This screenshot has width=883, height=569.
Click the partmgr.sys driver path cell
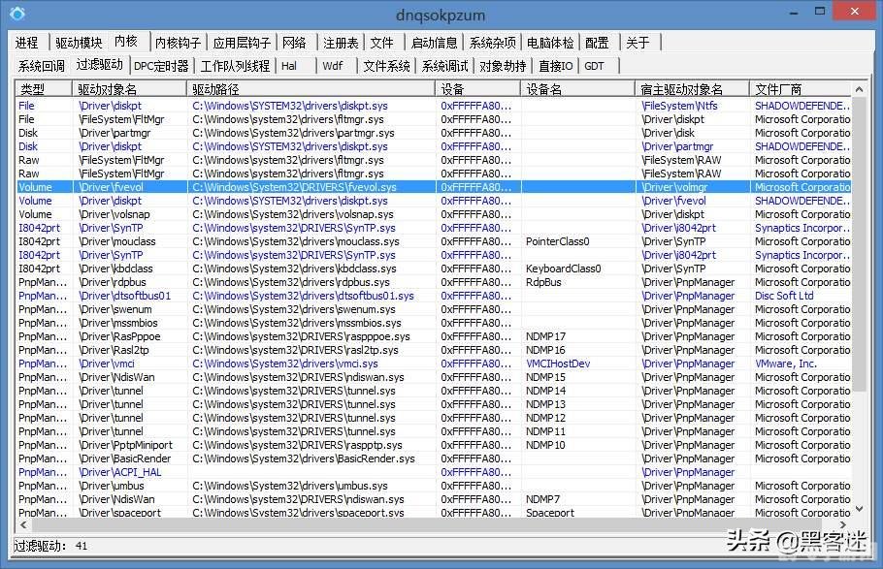(x=293, y=133)
